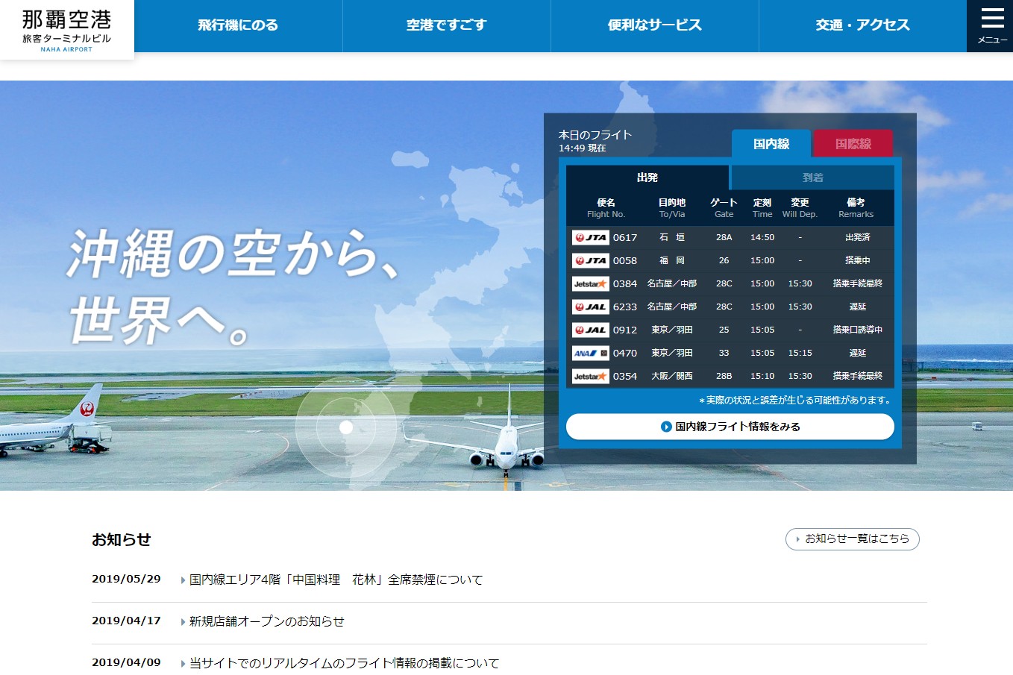Open notice on リアルタイムのフライト情報の掲載
The width and height of the screenshot is (1013, 675).
pyautogui.click(x=344, y=663)
